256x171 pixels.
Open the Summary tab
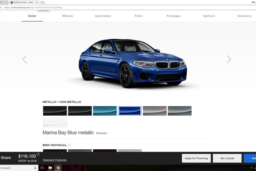tap(244, 16)
